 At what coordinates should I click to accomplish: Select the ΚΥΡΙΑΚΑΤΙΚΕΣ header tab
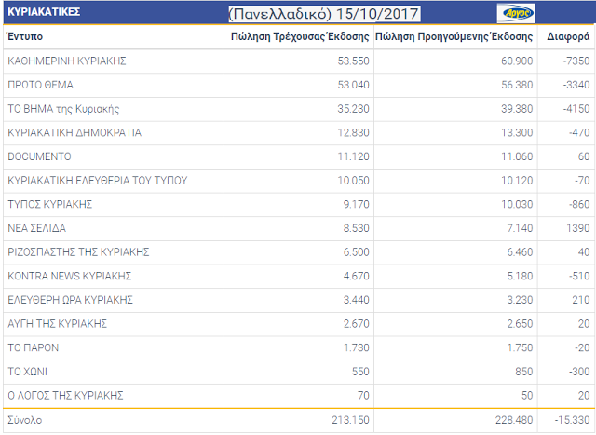[44, 13]
